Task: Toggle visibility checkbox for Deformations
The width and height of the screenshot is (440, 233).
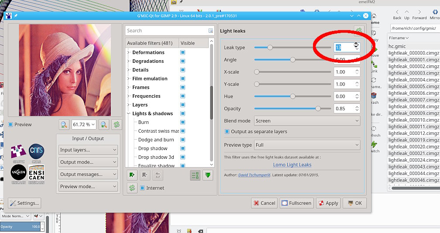Action: [x=182, y=52]
